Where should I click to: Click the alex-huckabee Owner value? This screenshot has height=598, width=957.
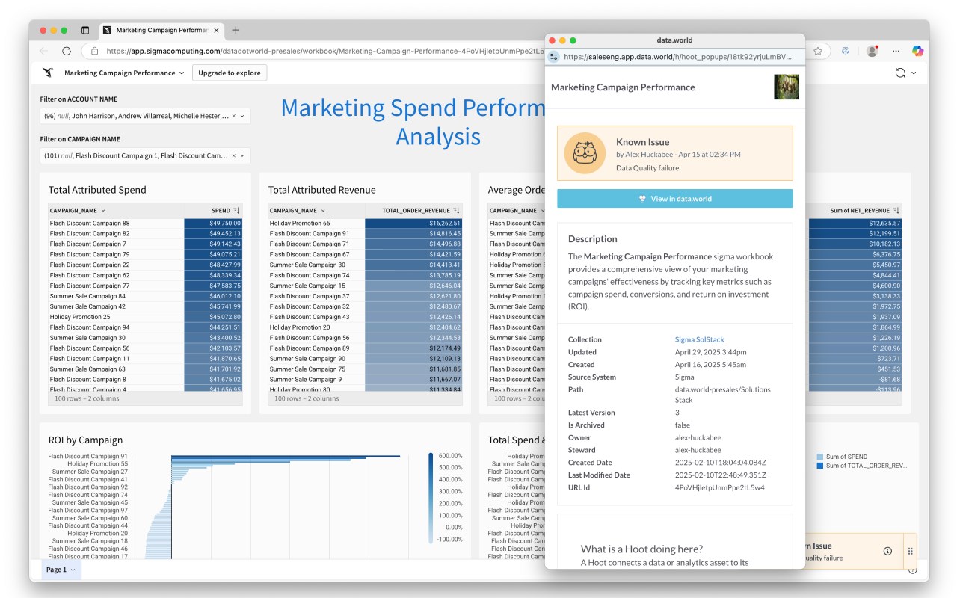tap(697, 437)
